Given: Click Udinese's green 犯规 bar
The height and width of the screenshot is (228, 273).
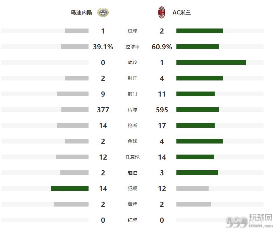Looking at the screenshot, I should point(70,188).
